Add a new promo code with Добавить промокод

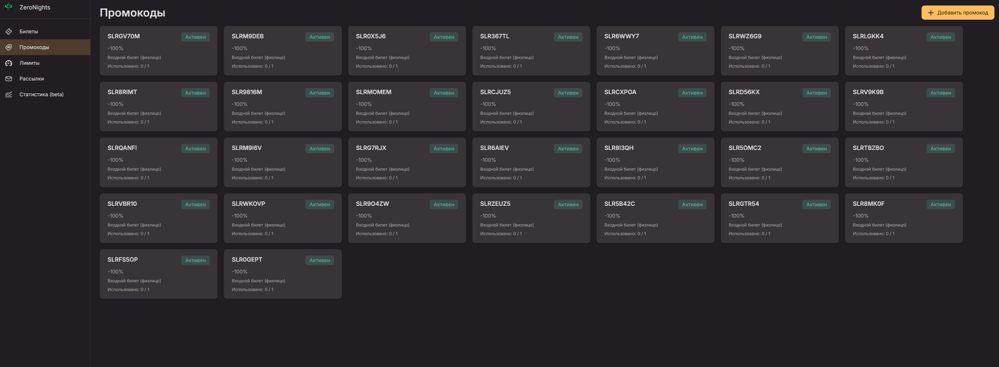[958, 13]
